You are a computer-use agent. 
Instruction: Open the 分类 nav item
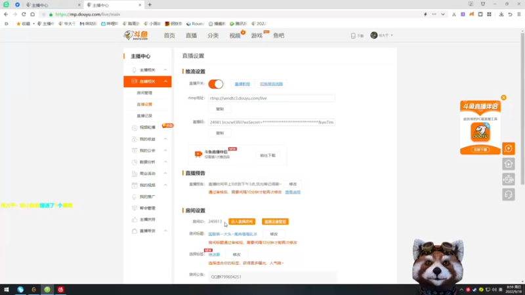click(213, 35)
